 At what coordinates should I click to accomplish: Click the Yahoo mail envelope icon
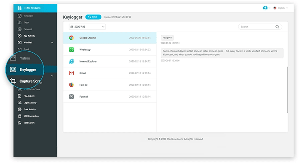tap(13, 58)
